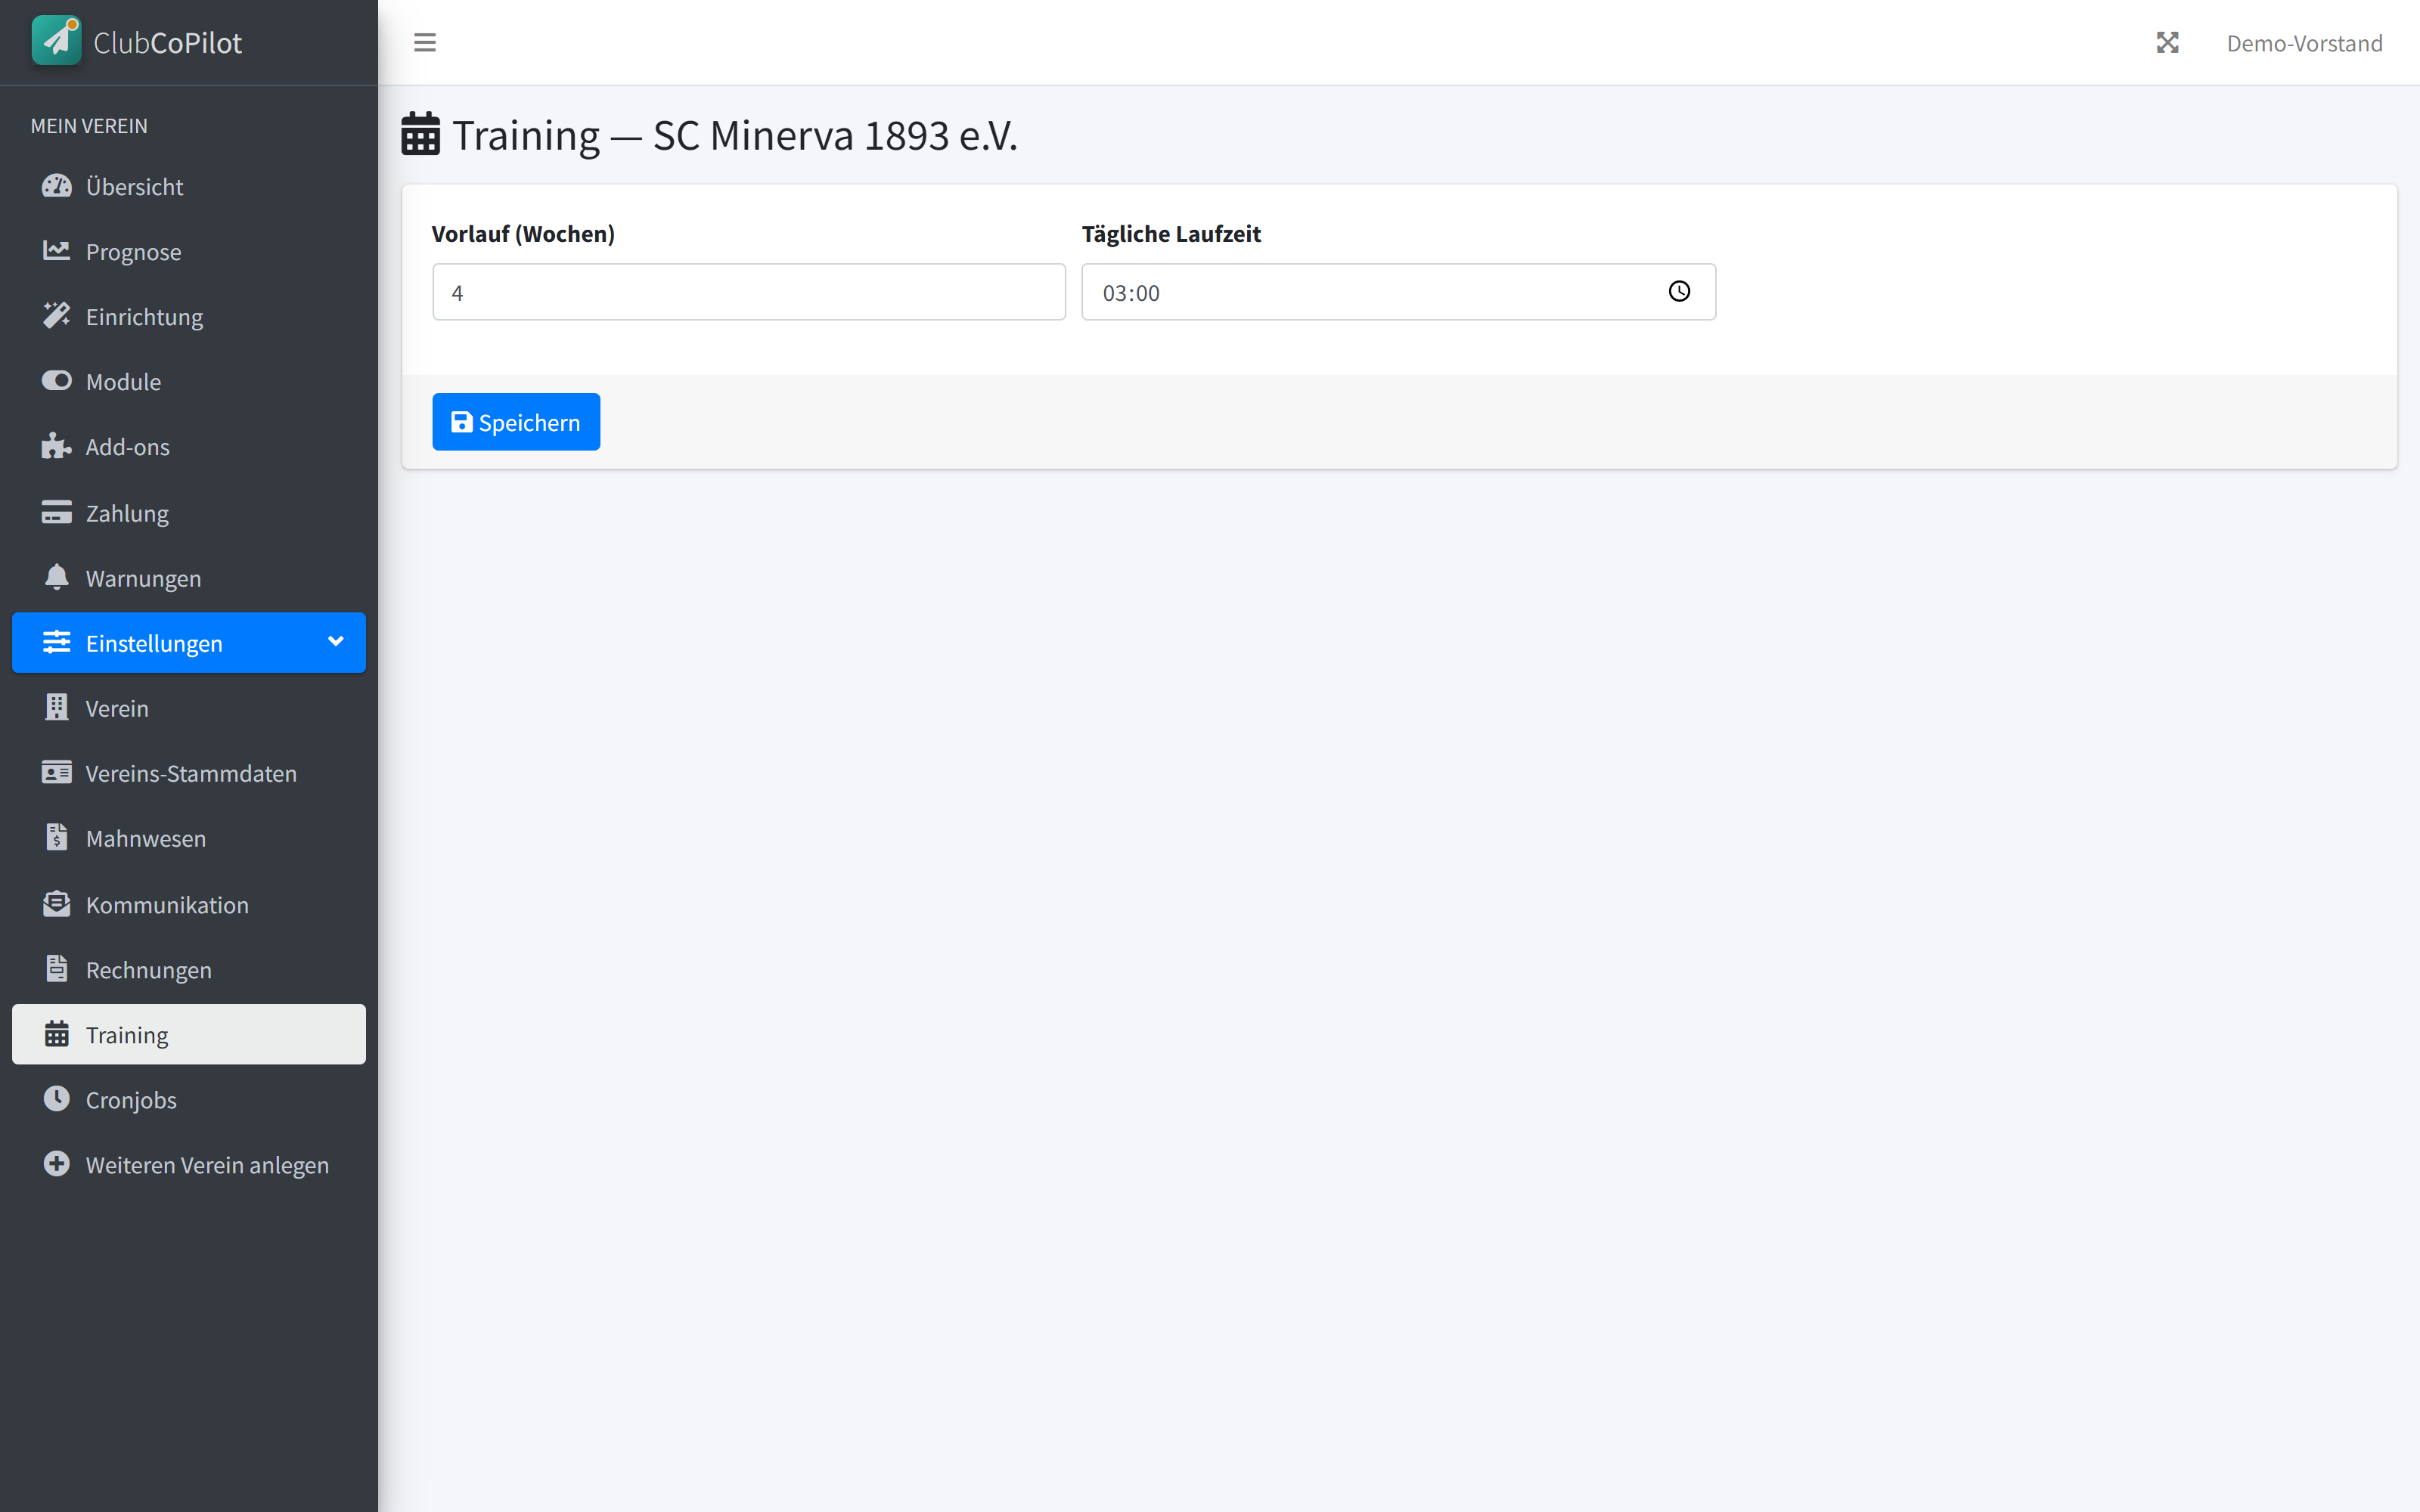Click the Rechnungen document icon
The height and width of the screenshot is (1512, 2420).
[57, 968]
